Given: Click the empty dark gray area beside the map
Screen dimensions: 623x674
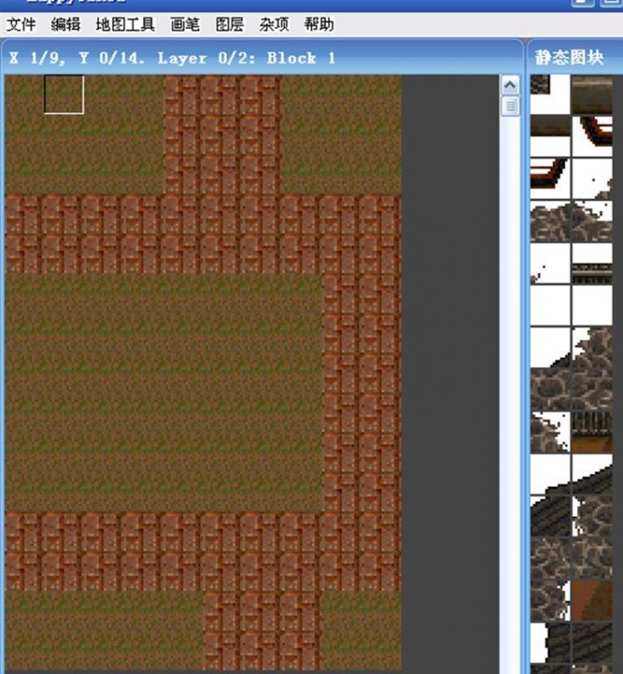Looking at the screenshot, I should click(x=449, y=351).
